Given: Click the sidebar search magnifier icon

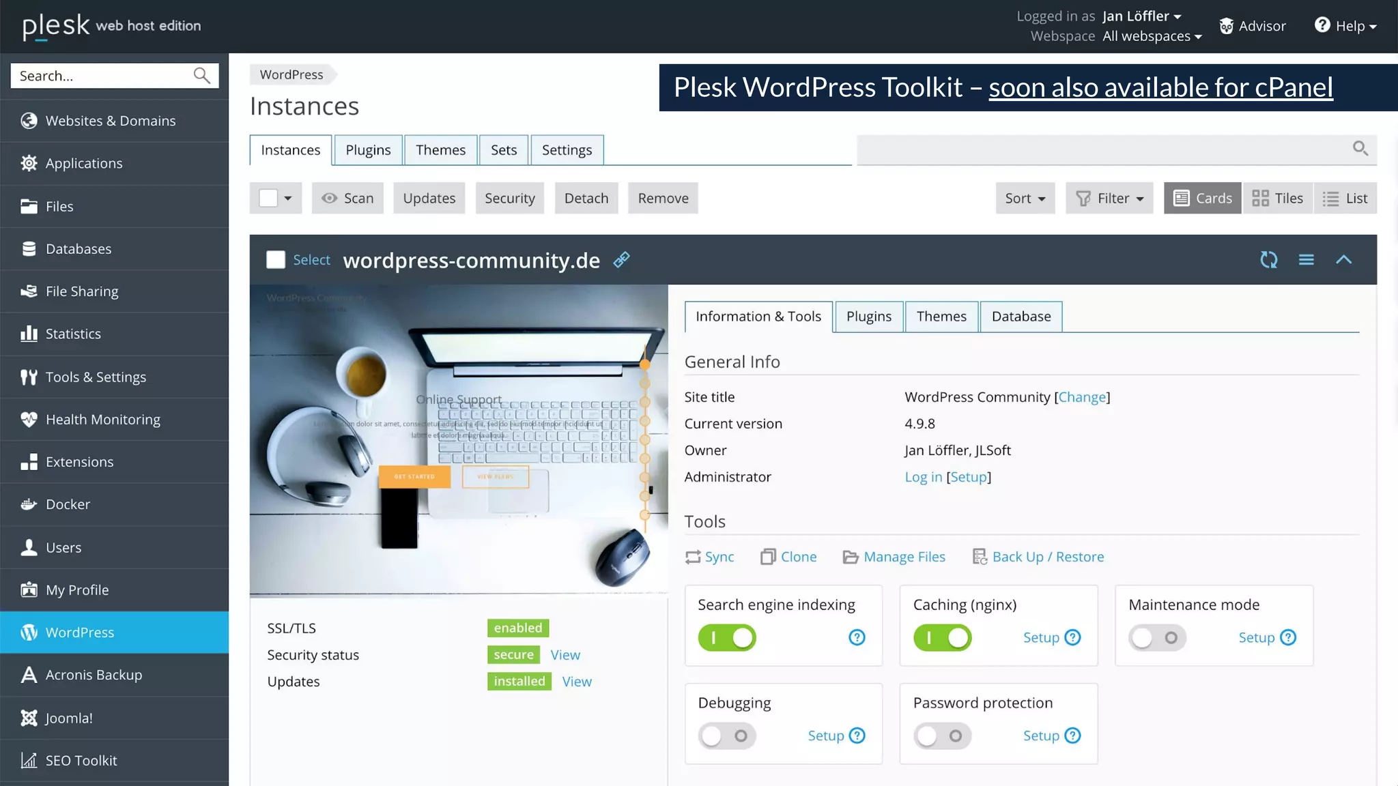Looking at the screenshot, I should tap(201, 75).
